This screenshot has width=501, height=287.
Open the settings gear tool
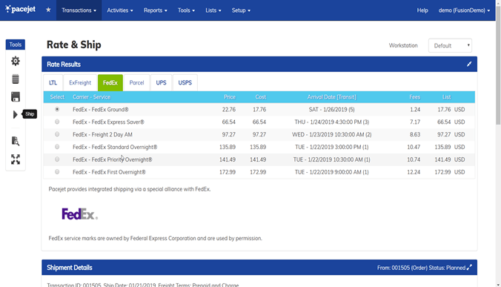click(16, 61)
